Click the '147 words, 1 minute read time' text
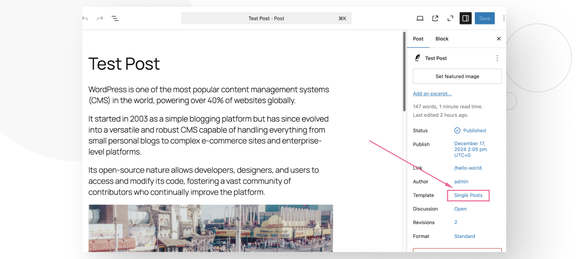 click(448, 106)
